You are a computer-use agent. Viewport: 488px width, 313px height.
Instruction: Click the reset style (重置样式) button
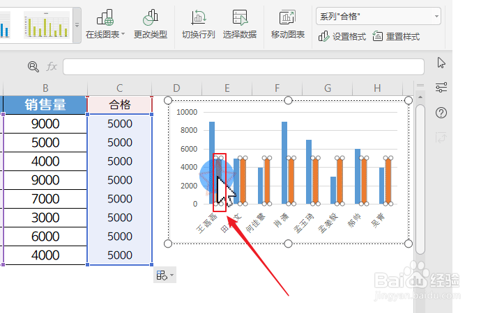tap(396, 37)
